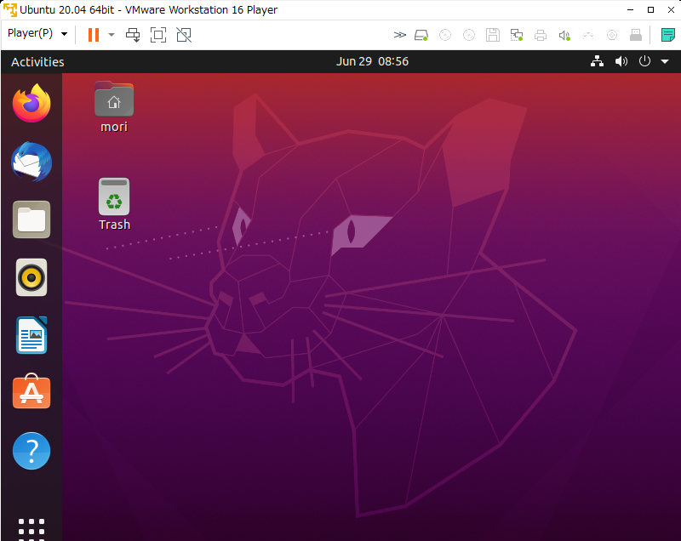Launch Thunderbird Mail from the dock

(x=31, y=162)
